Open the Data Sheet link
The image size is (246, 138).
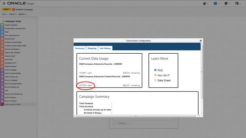point(164,80)
